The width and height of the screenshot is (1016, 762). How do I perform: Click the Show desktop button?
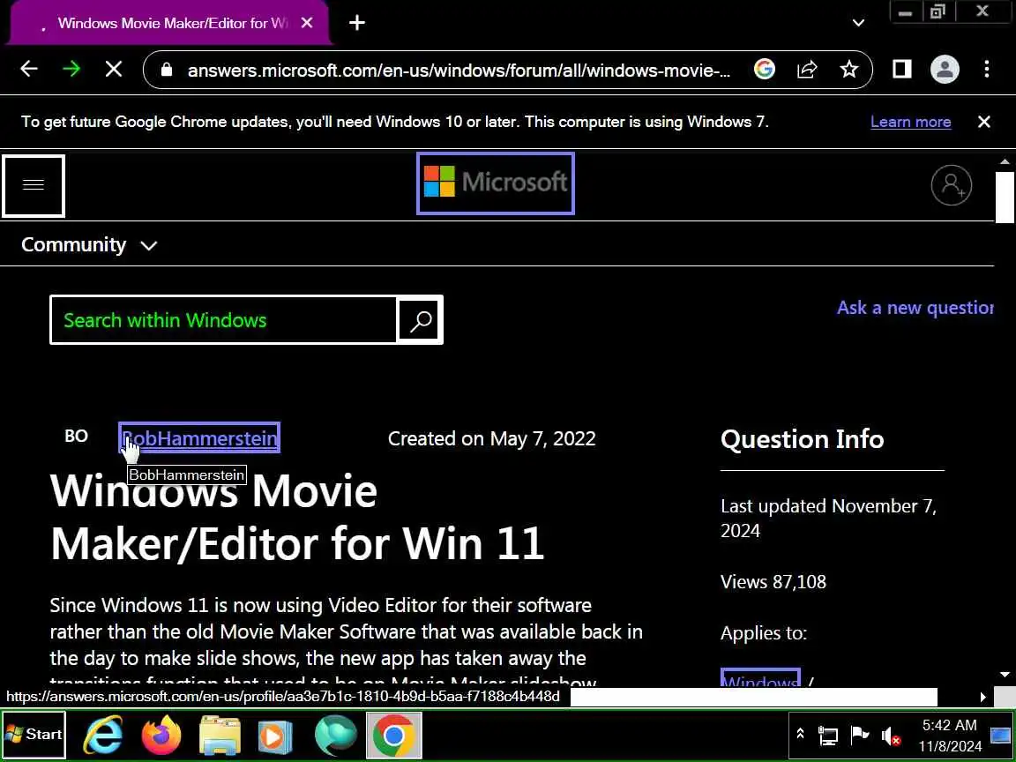coord(1001,735)
